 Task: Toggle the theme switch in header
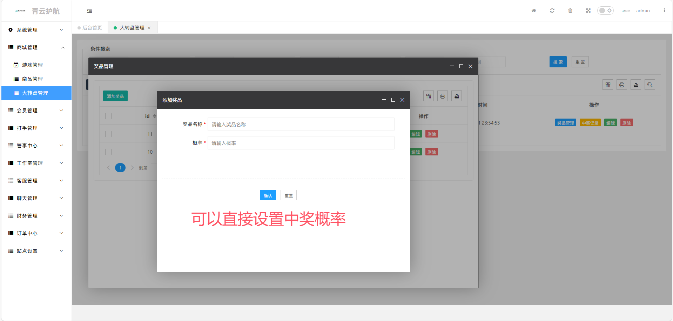pyautogui.click(x=605, y=11)
